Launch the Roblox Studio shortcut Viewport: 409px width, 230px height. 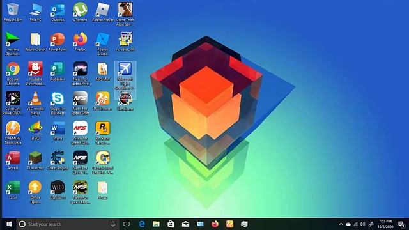click(x=102, y=44)
